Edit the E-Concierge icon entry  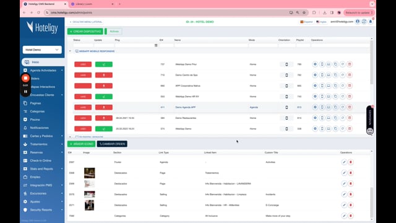click(x=344, y=205)
